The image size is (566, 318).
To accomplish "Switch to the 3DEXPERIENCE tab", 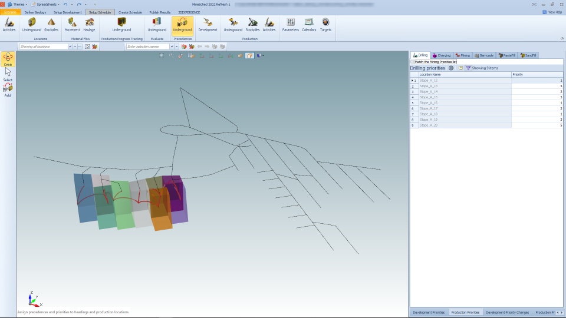I will coord(189,12).
